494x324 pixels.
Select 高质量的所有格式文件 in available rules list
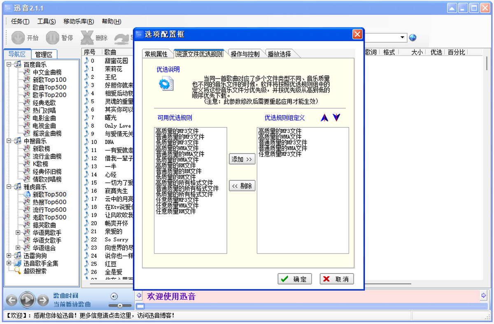point(184,183)
